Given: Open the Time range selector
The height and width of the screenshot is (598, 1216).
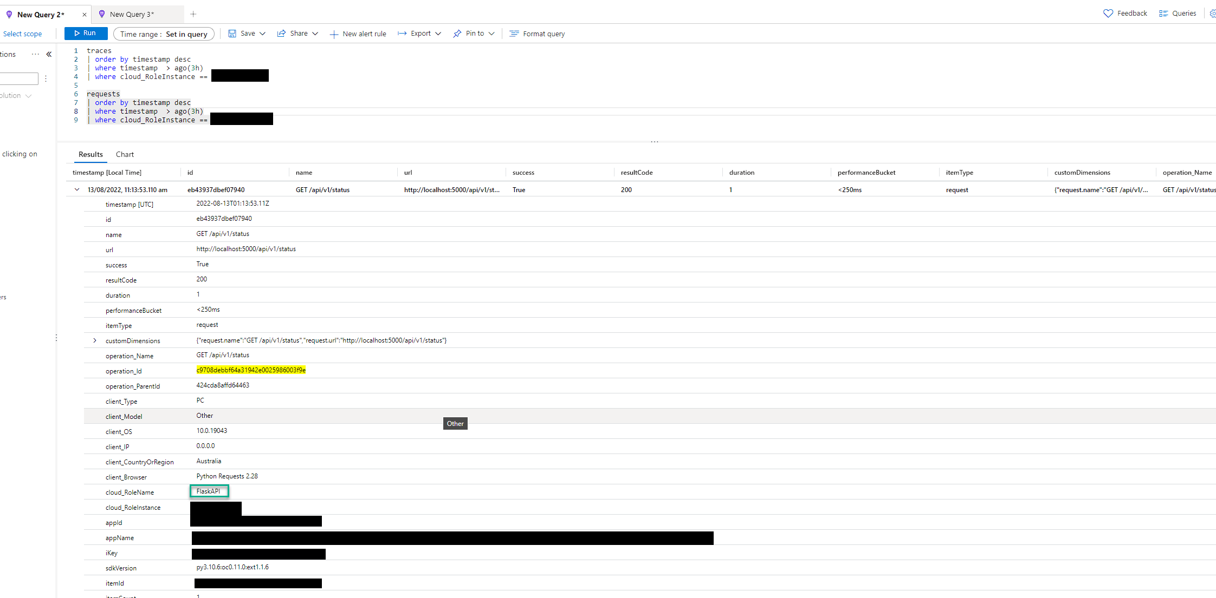Looking at the screenshot, I should coord(164,34).
